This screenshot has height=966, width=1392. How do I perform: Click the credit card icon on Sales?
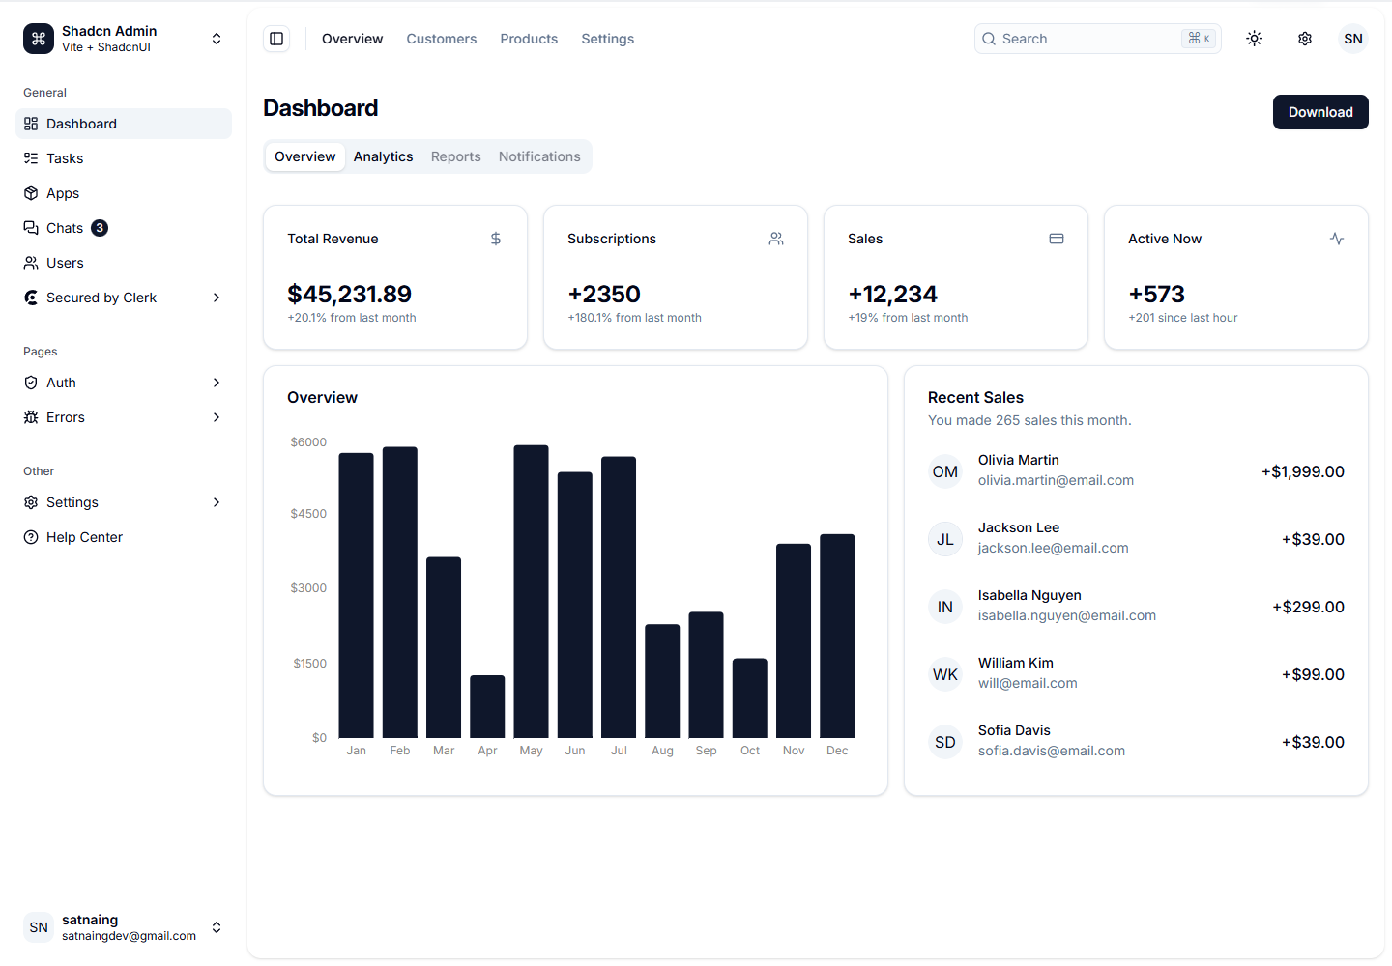tap(1057, 239)
